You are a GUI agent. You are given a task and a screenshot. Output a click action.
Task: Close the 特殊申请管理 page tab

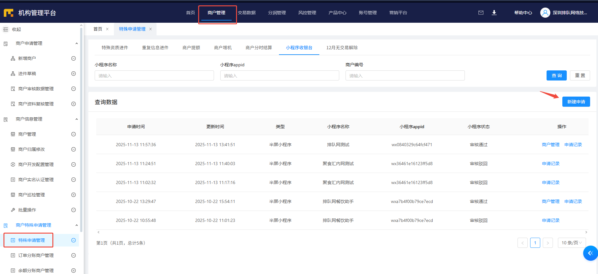(151, 29)
